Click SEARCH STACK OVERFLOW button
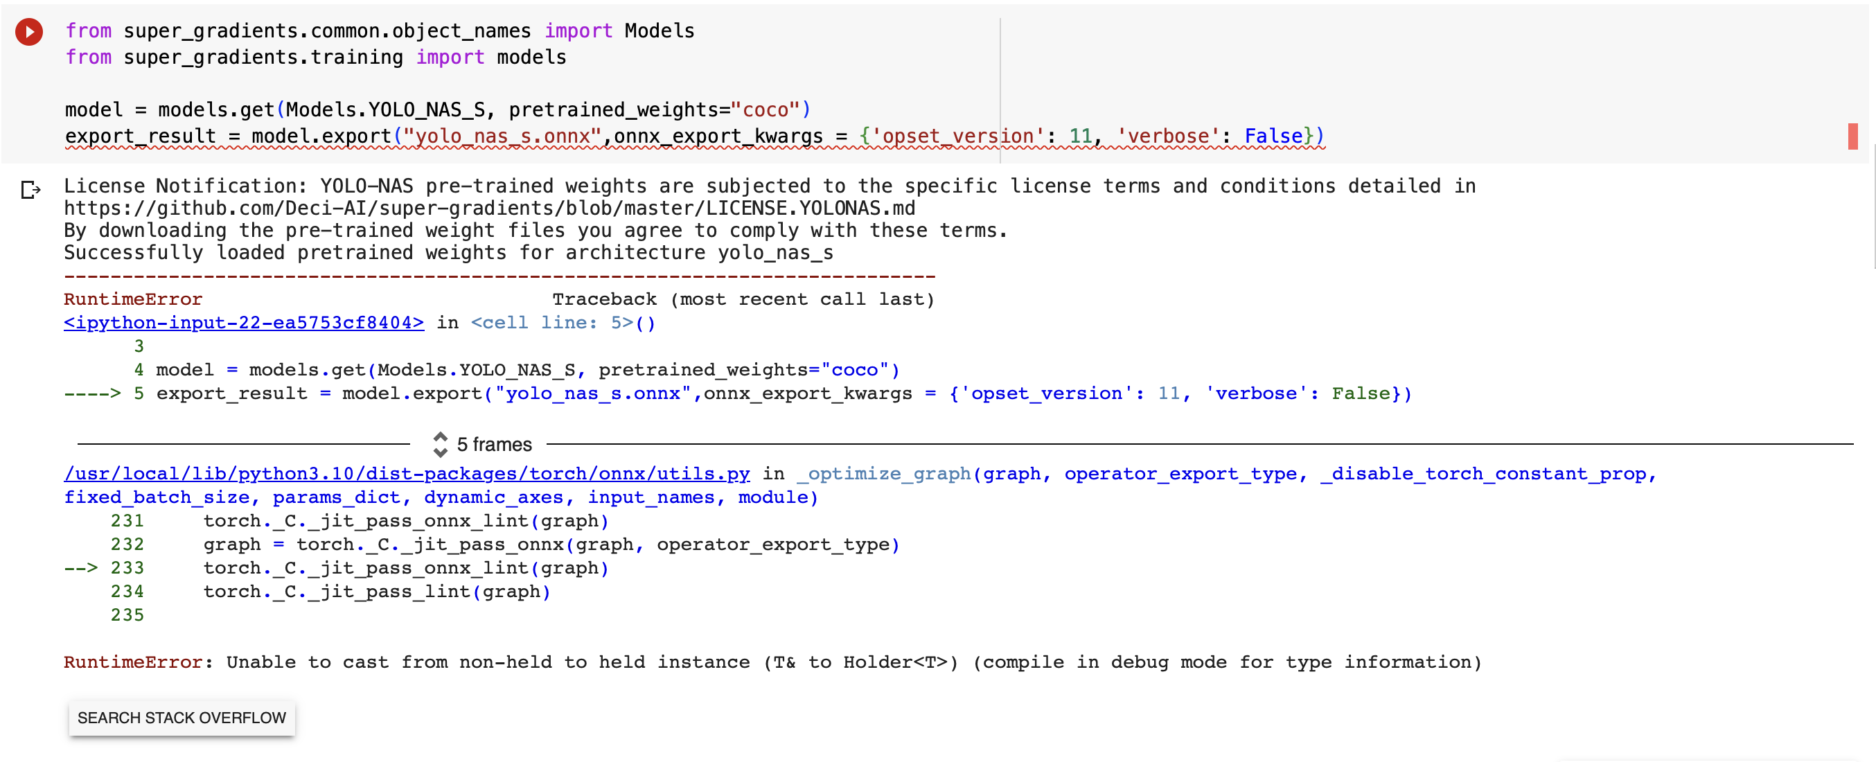 (182, 718)
